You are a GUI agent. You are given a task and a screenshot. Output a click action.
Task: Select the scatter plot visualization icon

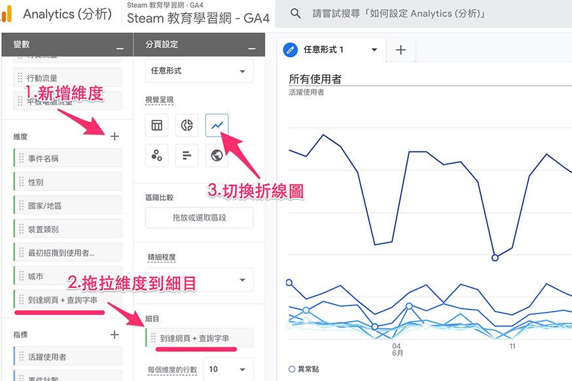pyautogui.click(x=157, y=155)
